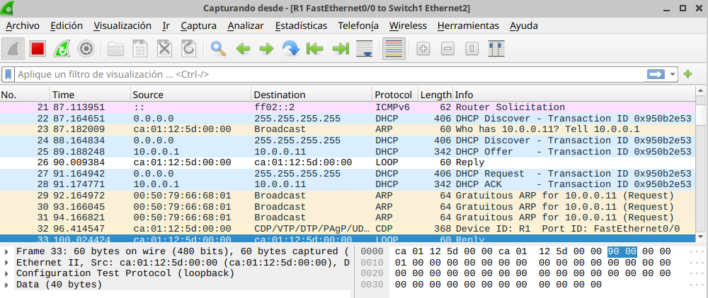The height and width of the screenshot is (298, 708).
Task: Expand the Frame 33 details
Action: click(x=7, y=251)
